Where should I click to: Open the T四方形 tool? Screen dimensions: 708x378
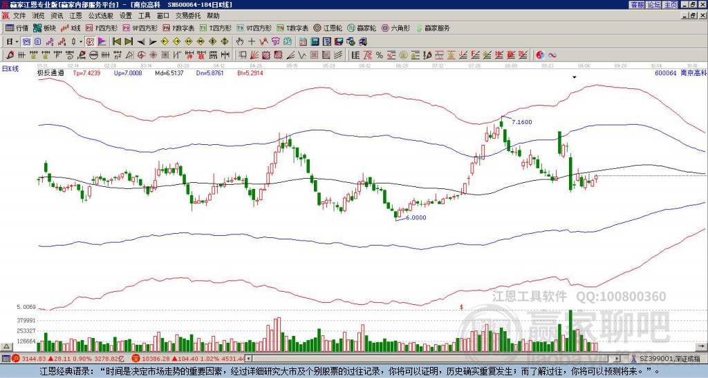[x=216, y=28]
